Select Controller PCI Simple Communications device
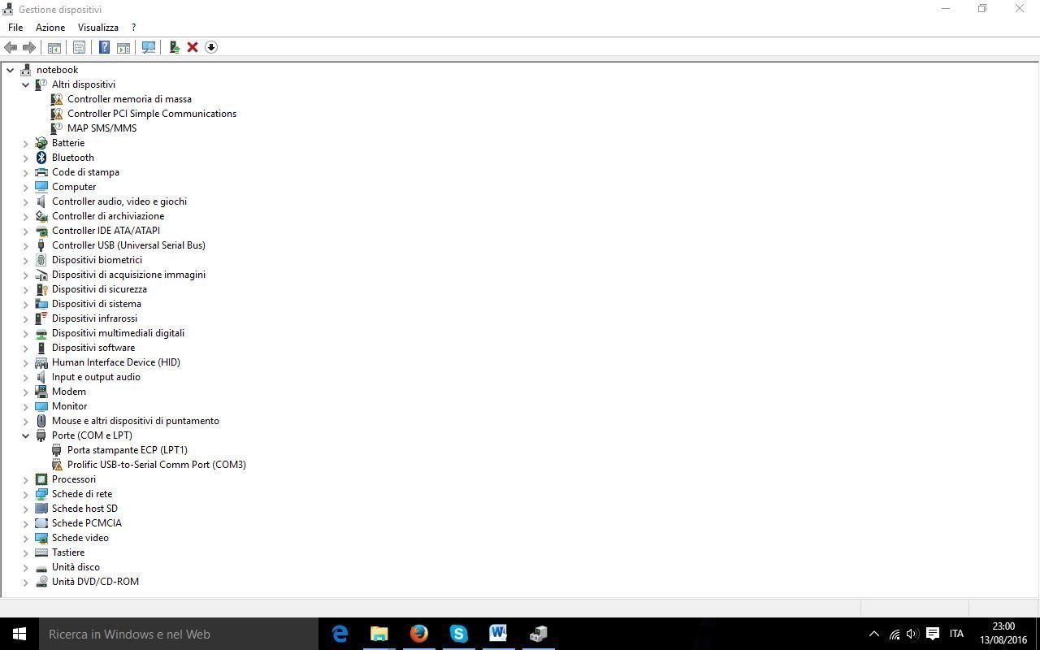This screenshot has width=1040, height=650. tap(151, 114)
